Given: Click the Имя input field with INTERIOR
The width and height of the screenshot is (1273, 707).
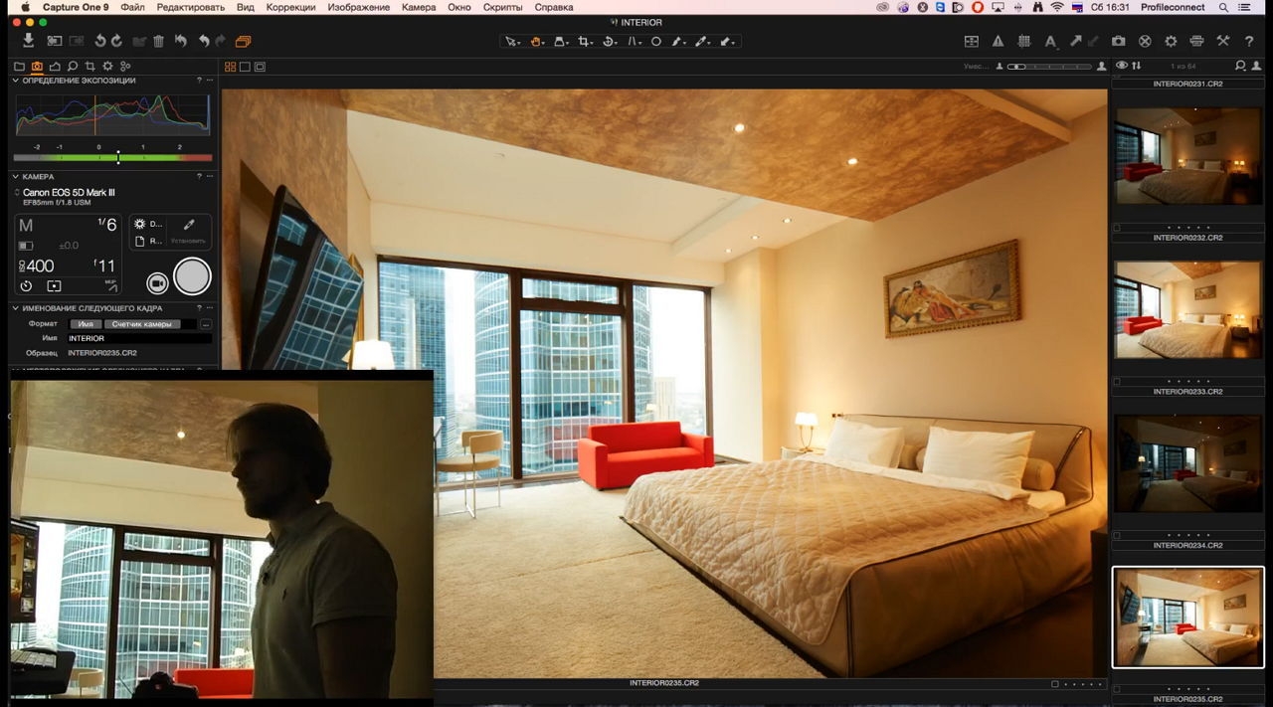Looking at the screenshot, I should pos(139,339).
